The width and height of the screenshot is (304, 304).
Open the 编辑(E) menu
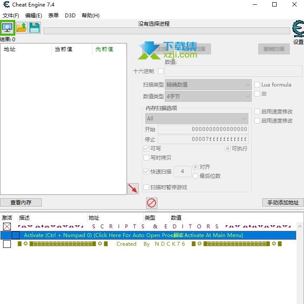click(33, 16)
